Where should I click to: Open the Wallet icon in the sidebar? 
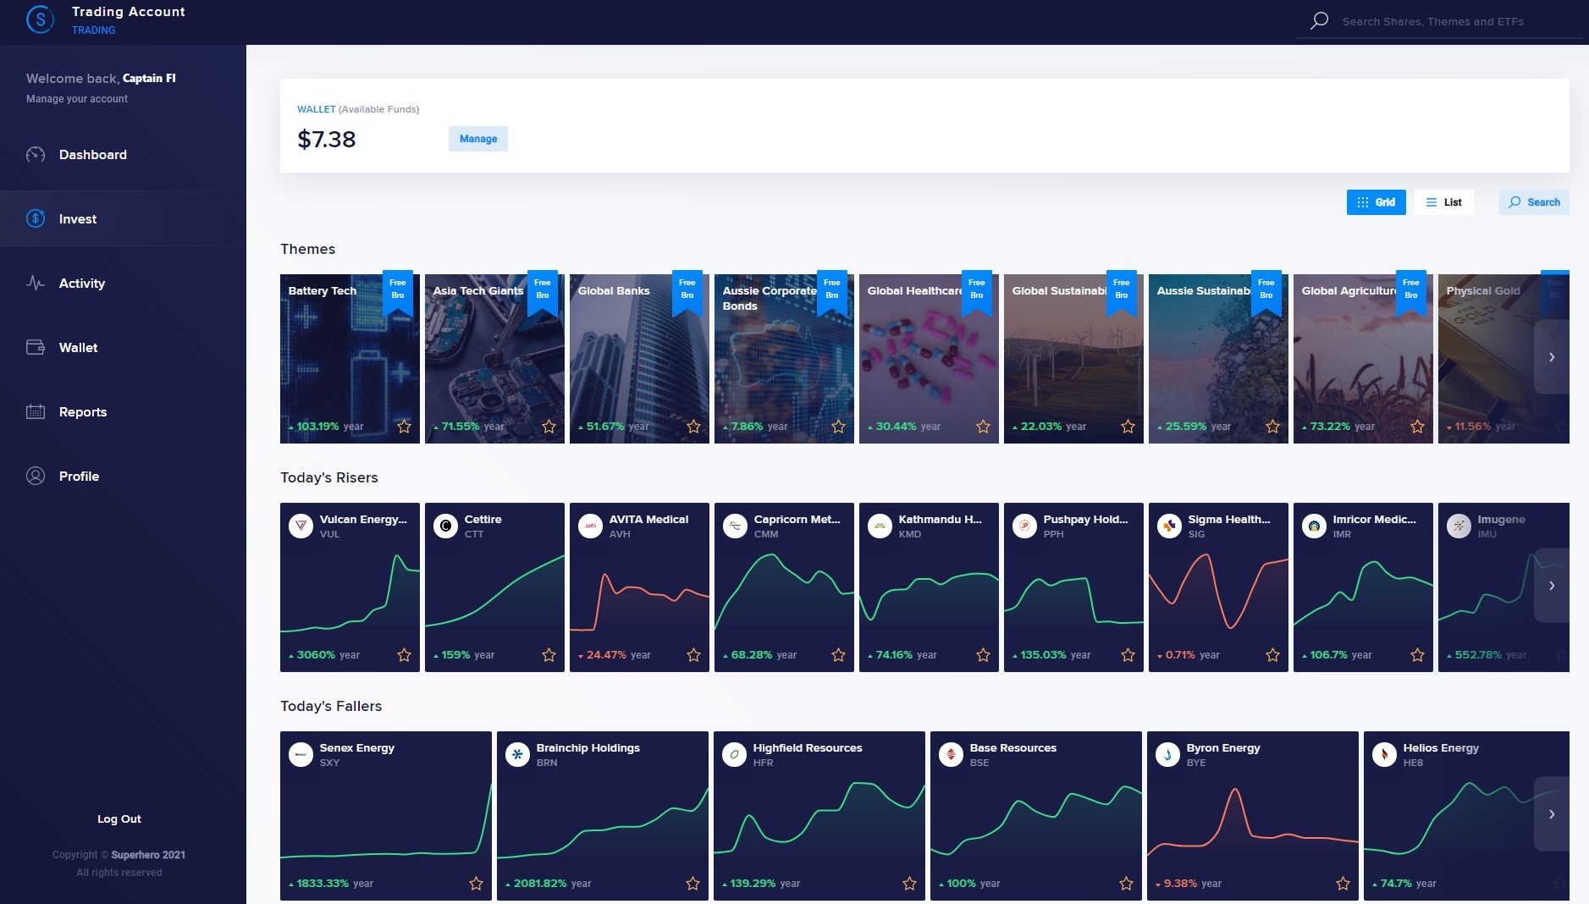pyautogui.click(x=36, y=347)
